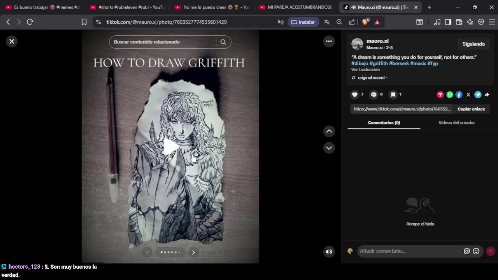Open the emoji picker in comment box

tap(476, 251)
